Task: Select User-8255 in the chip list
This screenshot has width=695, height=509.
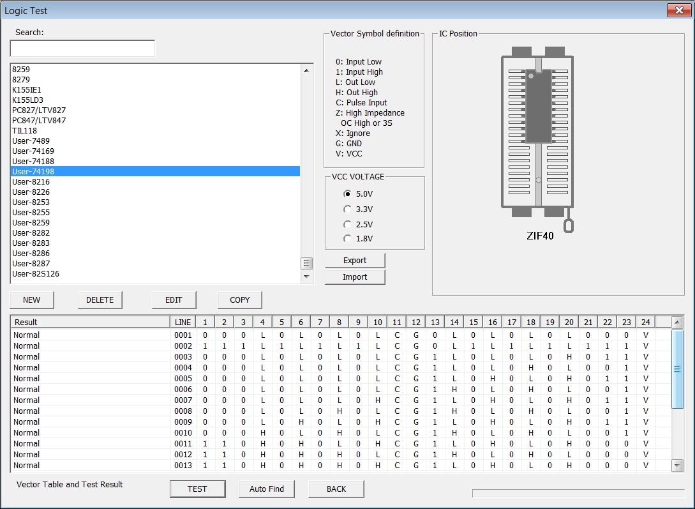Action: pyautogui.click(x=155, y=213)
